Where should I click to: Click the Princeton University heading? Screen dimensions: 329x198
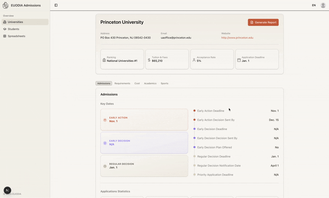122,22
